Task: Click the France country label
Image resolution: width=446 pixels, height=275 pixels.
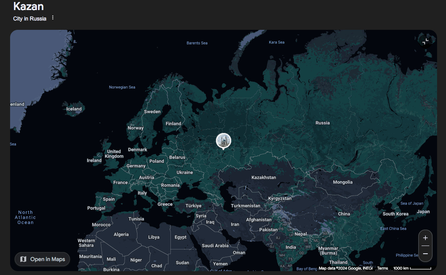Action: coord(120,182)
